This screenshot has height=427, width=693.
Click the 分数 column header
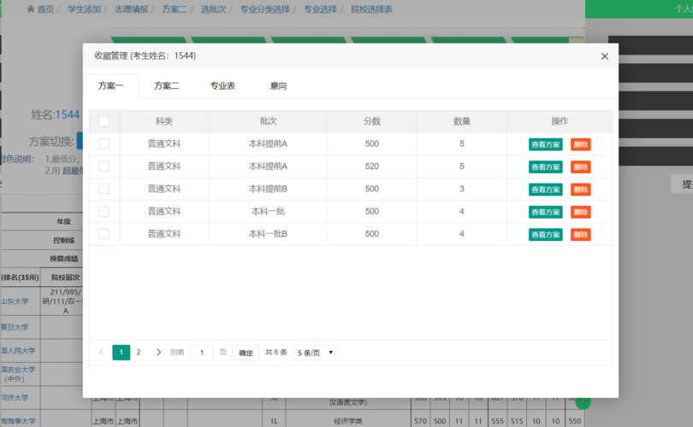[x=372, y=121]
